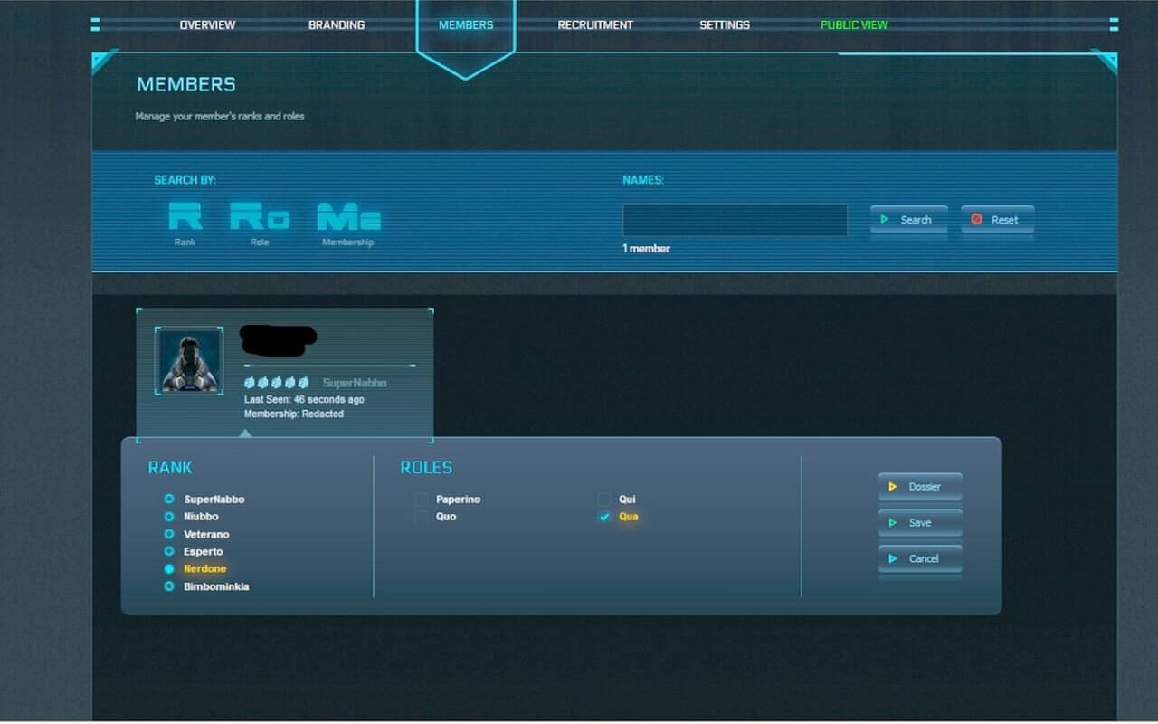This screenshot has height=724, width=1158.
Task: Set rank to Bimbominkia
Action: coord(169,586)
